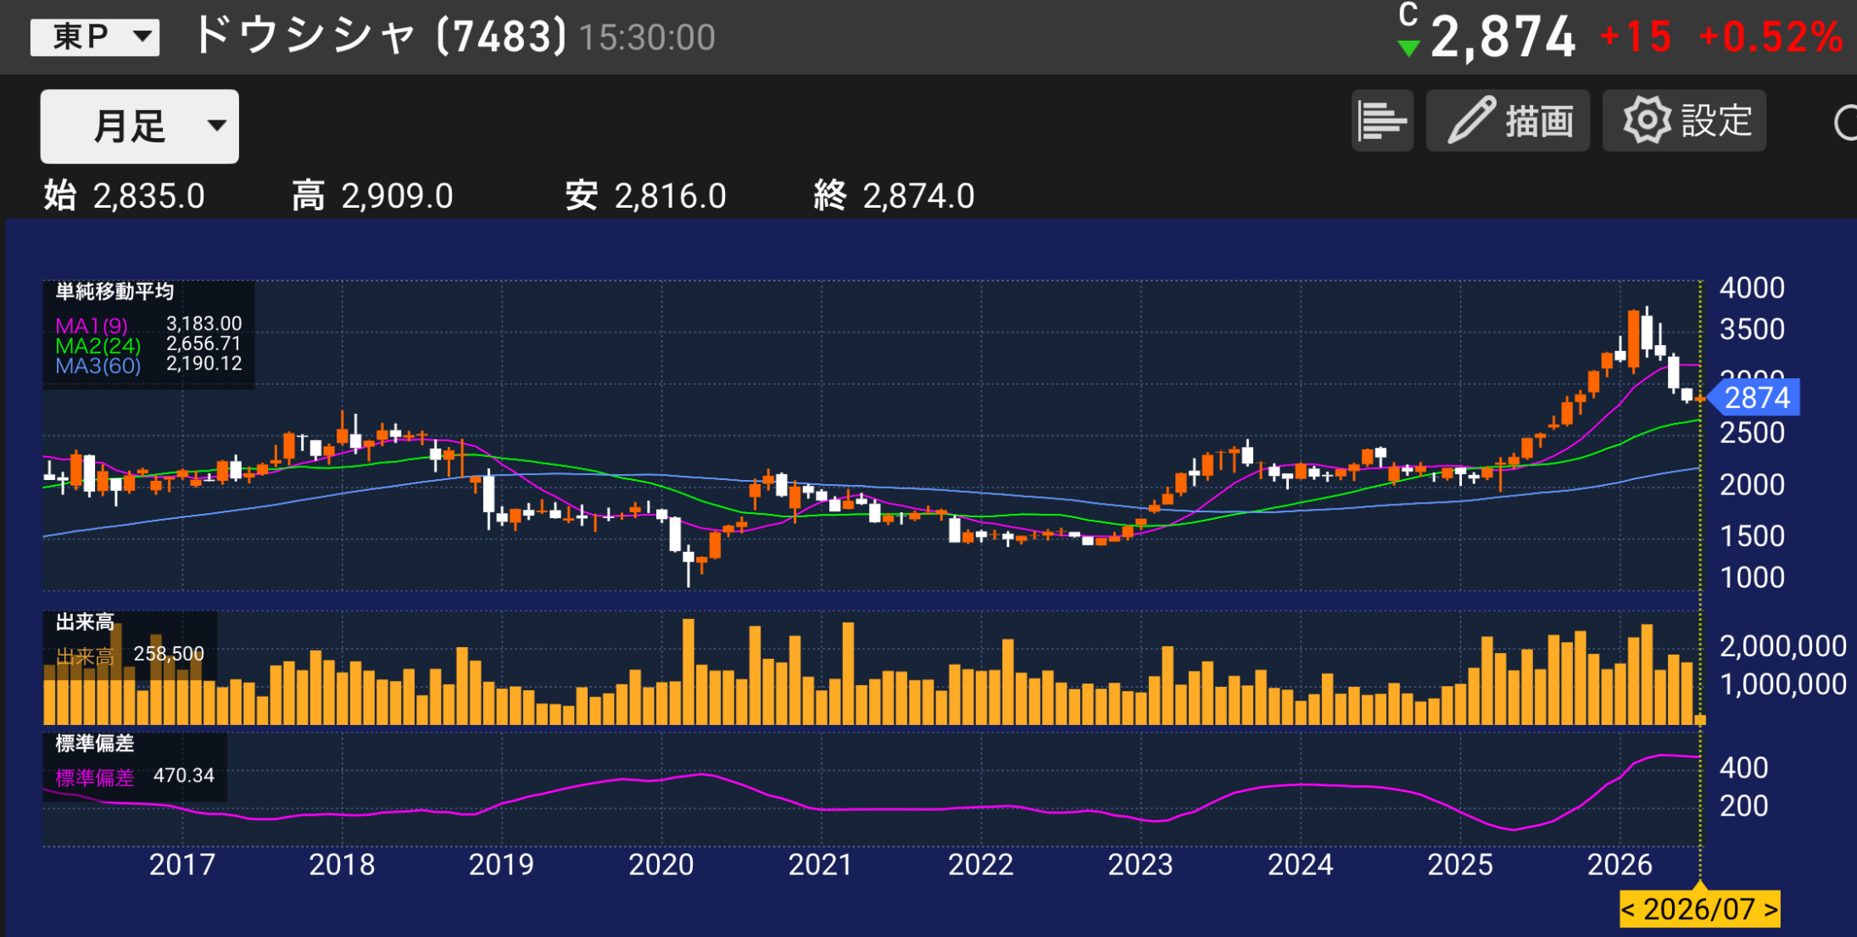Click the header price 2,874
Viewport: 1857px width, 937px height.
pos(1503,37)
